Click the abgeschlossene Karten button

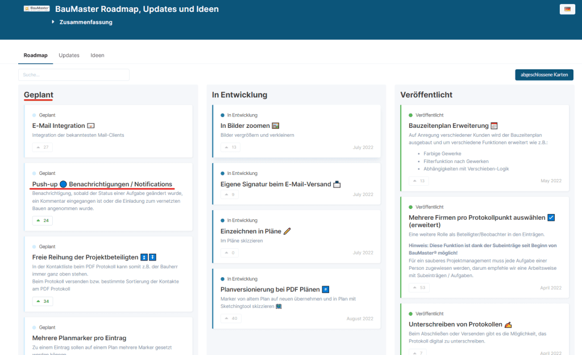544,74
